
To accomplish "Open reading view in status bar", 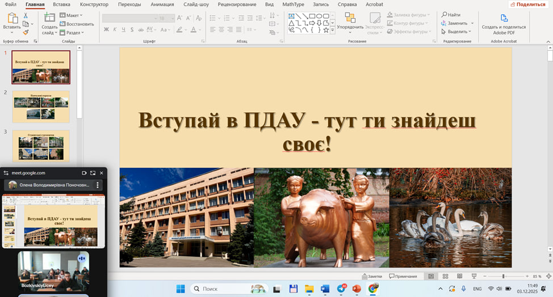I will tap(460, 276).
